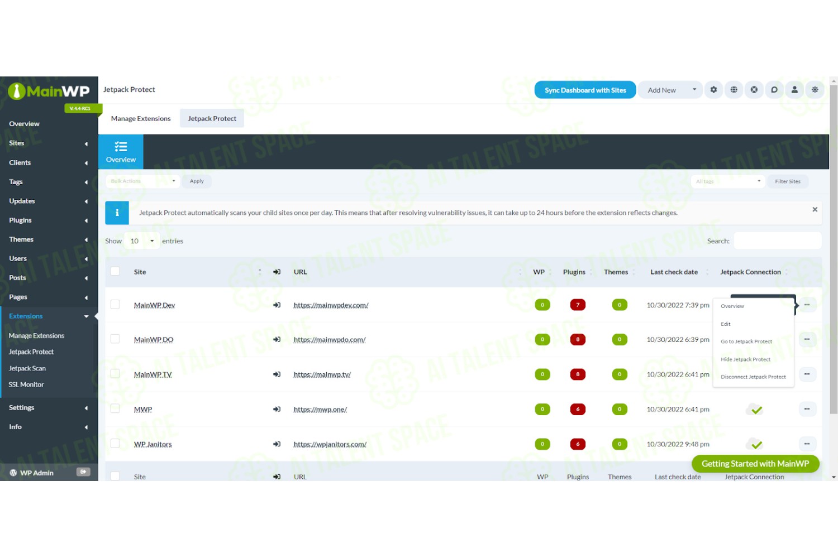Open the user profile icon in header

pos(794,90)
